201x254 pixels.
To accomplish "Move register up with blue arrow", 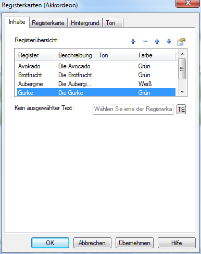I will click(157, 42).
